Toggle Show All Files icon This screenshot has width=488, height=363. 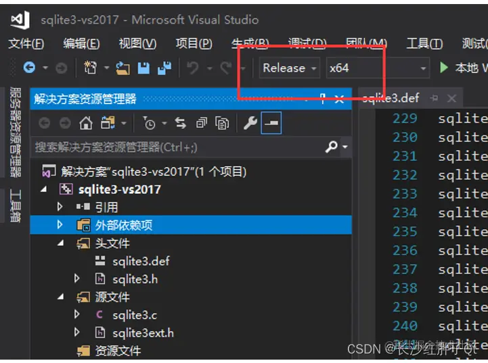click(222, 124)
